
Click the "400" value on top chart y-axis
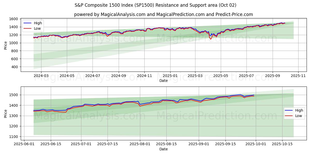pyautogui.click(x=15, y=67)
